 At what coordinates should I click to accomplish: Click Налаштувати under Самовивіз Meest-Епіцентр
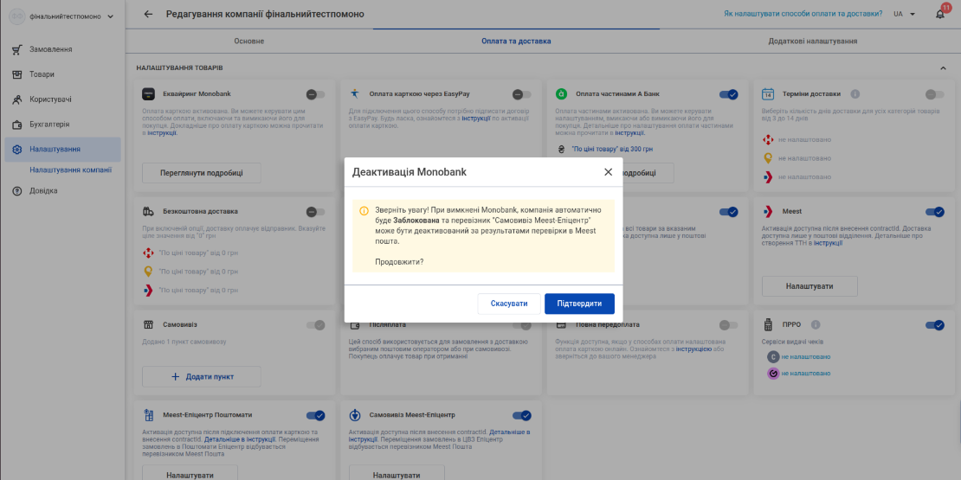click(397, 475)
